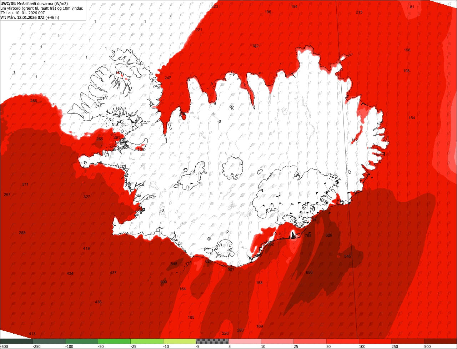Select the flux value 626

click(329, 236)
